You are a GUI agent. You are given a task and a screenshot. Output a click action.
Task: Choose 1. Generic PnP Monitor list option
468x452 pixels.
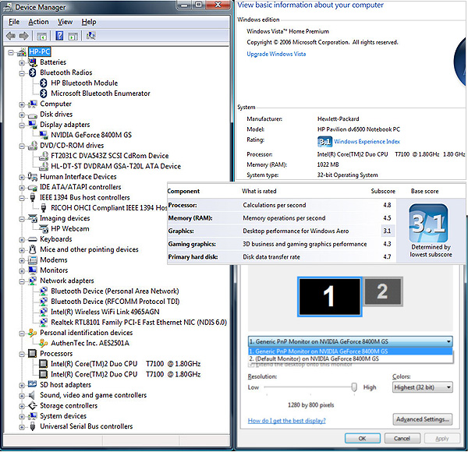[x=350, y=351]
